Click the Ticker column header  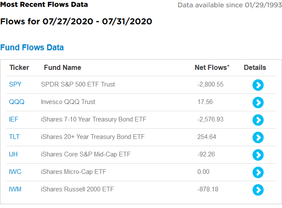19,67
